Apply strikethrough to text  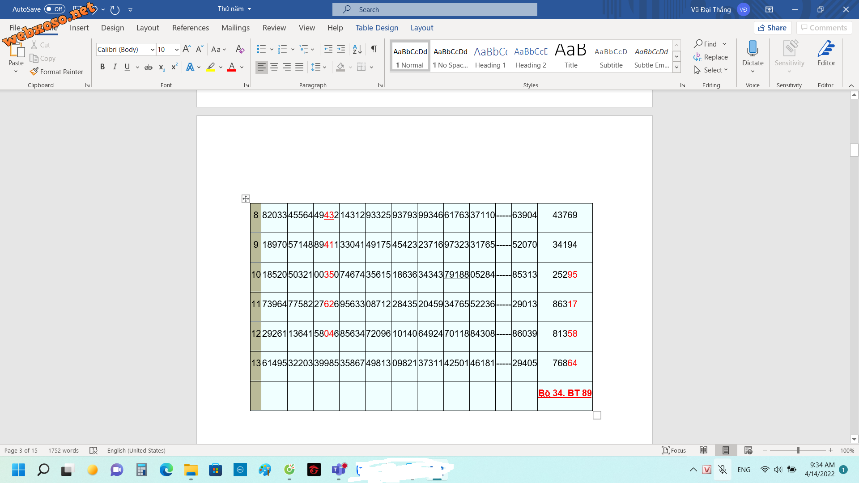(x=149, y=67)
